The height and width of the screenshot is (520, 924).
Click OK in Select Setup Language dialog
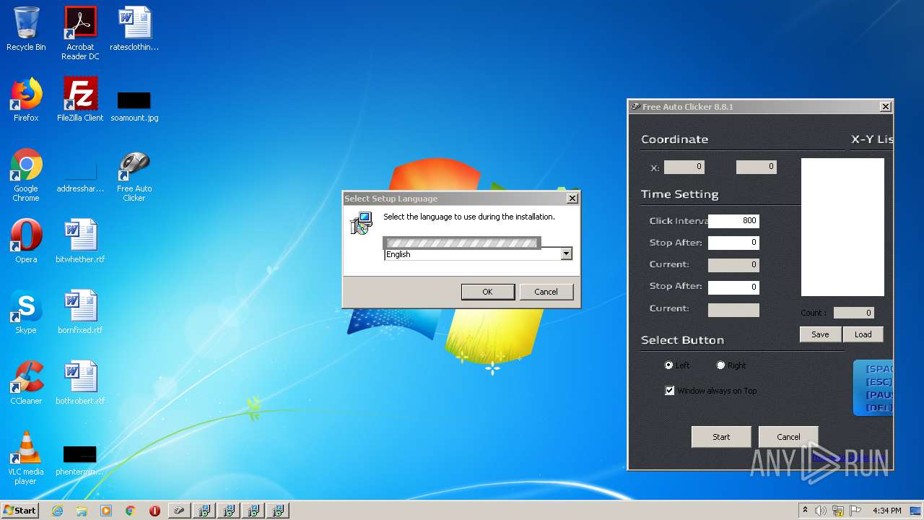[487, 292]
